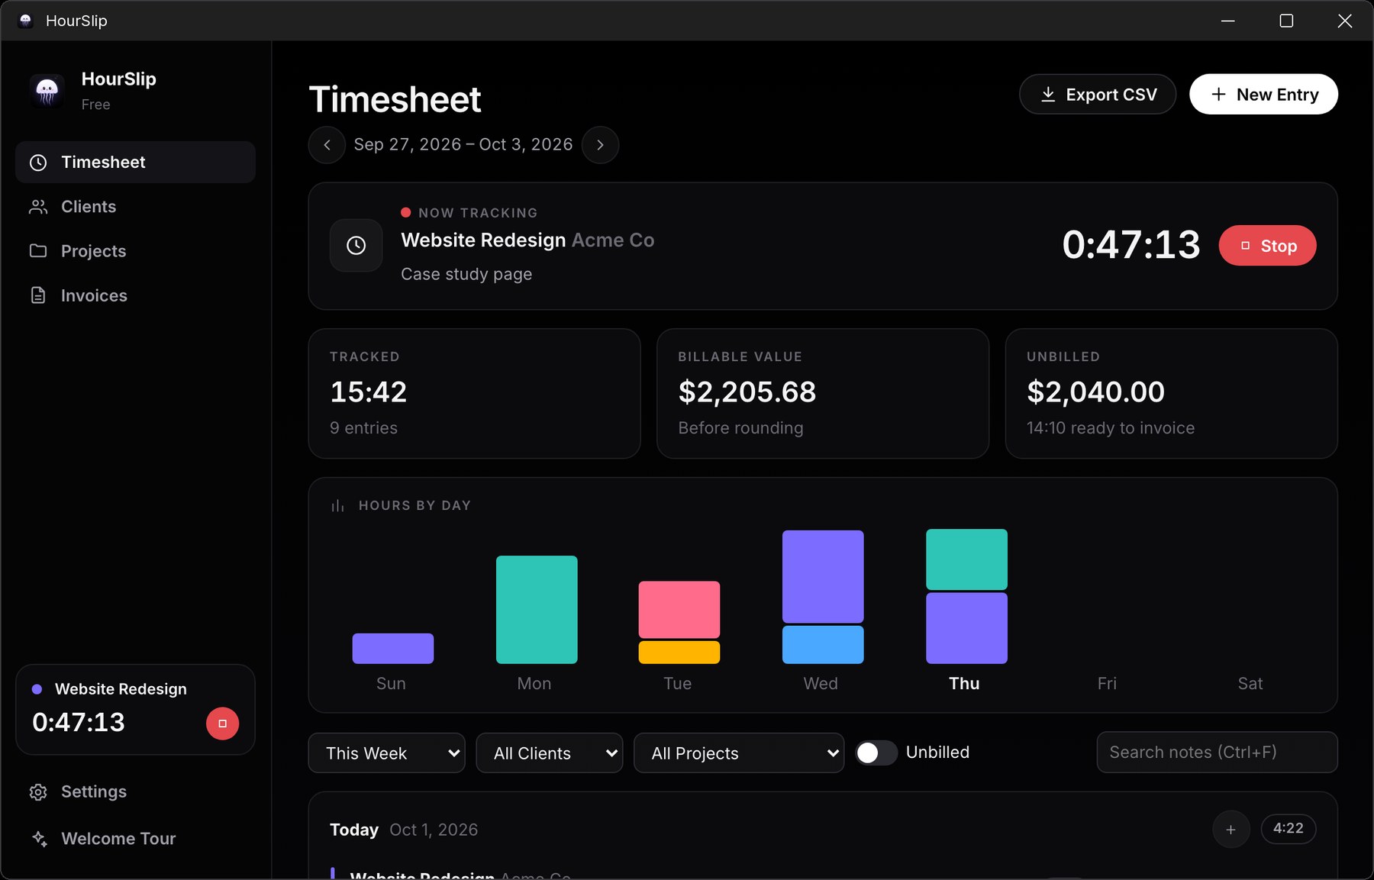Focus the Search notes field
Viewport: 1374px width, 880px height.
click(1217, 753)
